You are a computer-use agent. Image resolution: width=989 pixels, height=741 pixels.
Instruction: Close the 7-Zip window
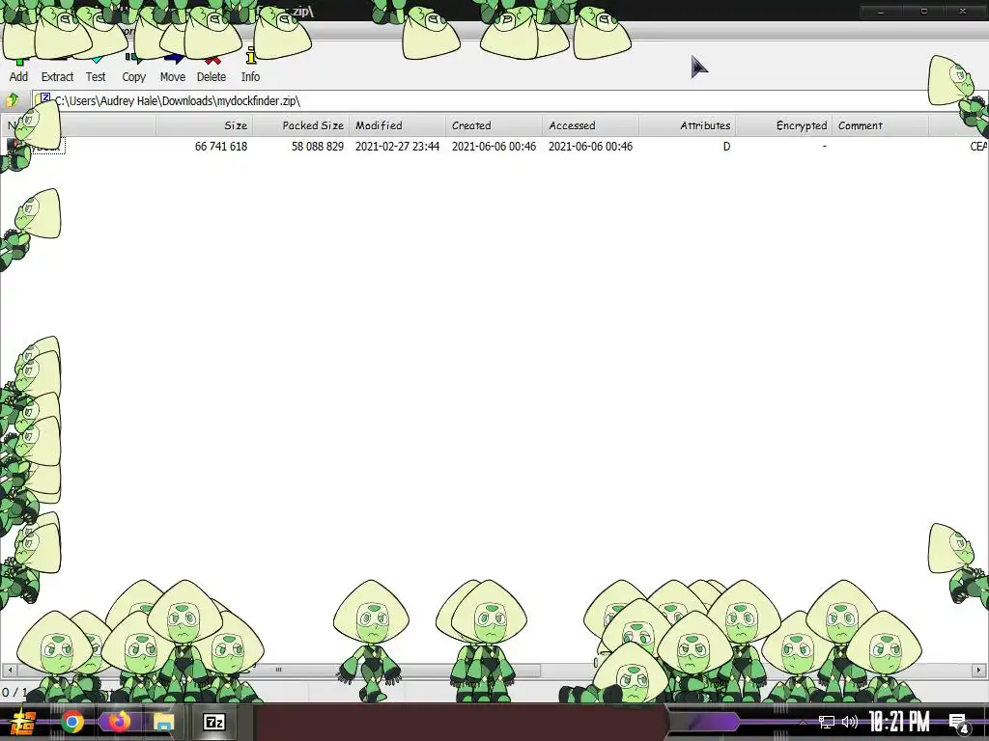coord(963,12)
